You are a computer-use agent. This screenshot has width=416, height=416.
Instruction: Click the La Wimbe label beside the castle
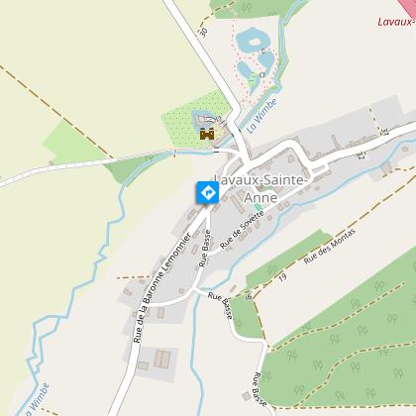point(261,116)
